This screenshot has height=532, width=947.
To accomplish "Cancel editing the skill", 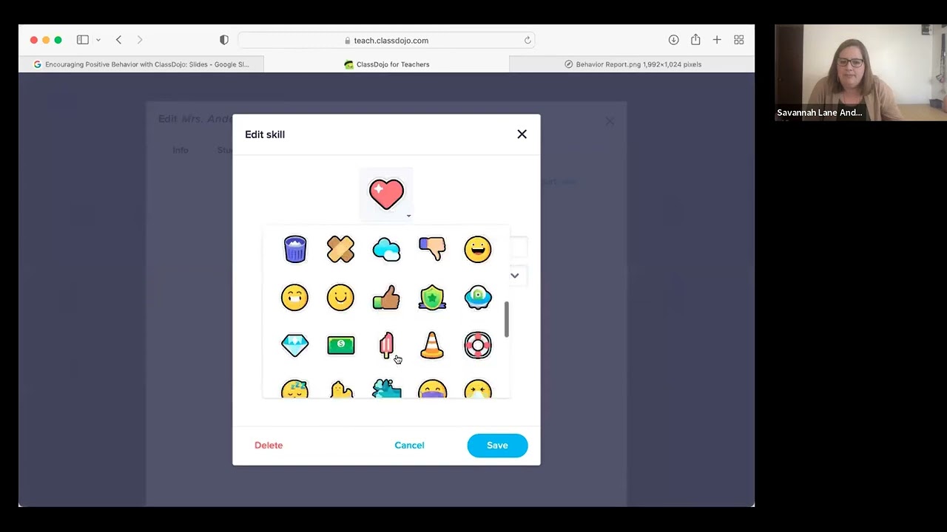I will coord(409,445).
